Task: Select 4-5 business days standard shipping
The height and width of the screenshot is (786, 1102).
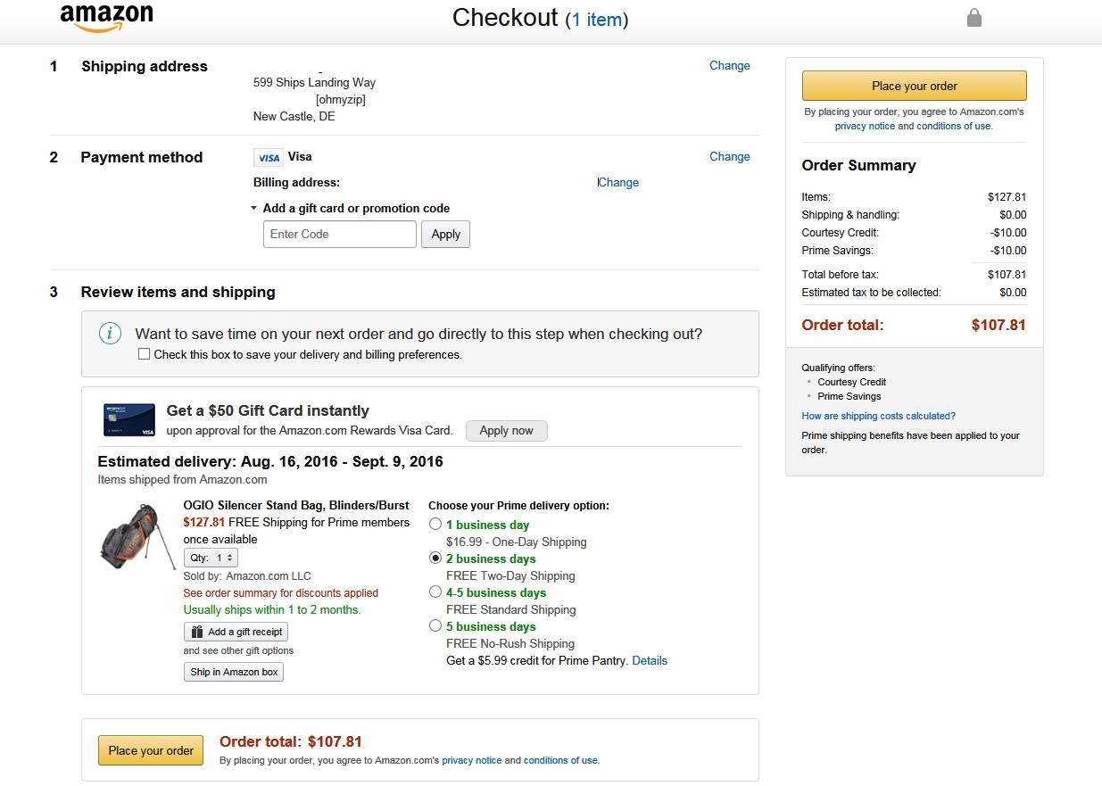Action: click(435, 592)
